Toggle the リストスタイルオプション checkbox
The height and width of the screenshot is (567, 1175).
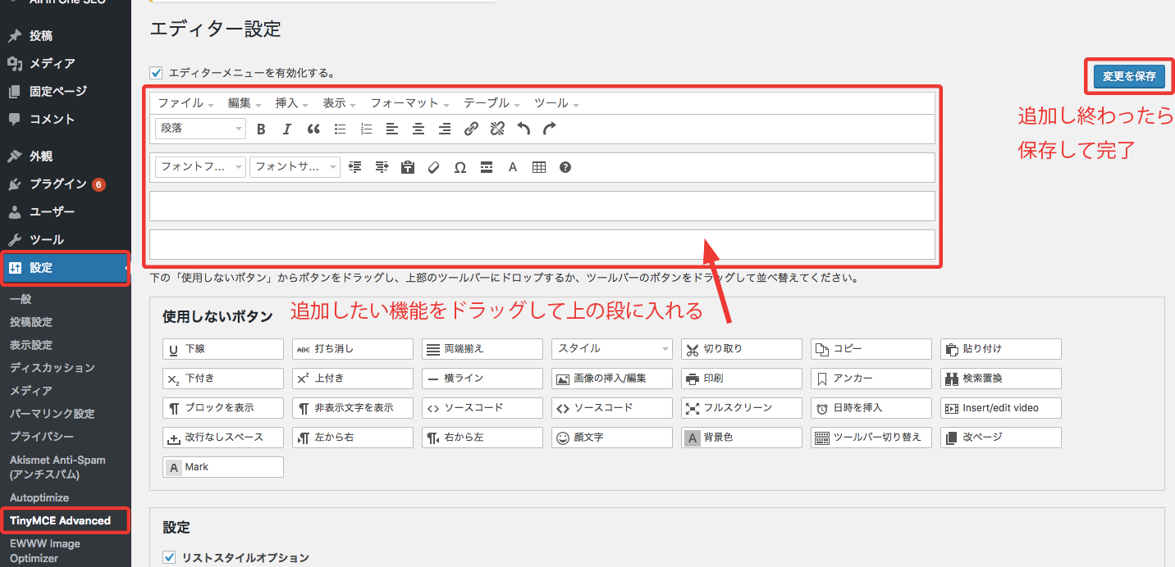(x=170, y=557)
